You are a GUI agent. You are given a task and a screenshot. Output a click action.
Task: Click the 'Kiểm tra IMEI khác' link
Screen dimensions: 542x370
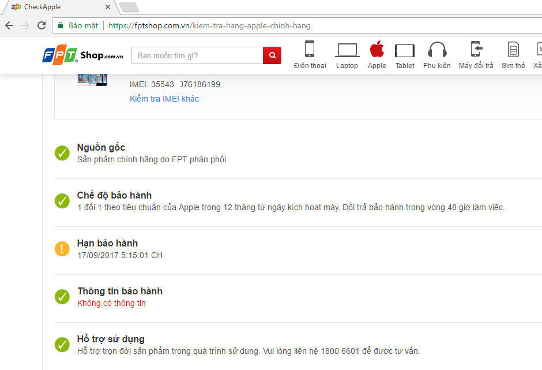click(164, 99)
